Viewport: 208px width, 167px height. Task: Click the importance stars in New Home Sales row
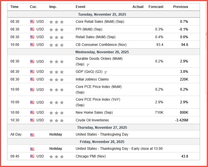point(56,113)
